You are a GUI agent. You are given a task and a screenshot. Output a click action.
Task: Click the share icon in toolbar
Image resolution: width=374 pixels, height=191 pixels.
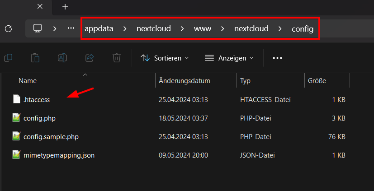tap(90, 58)
